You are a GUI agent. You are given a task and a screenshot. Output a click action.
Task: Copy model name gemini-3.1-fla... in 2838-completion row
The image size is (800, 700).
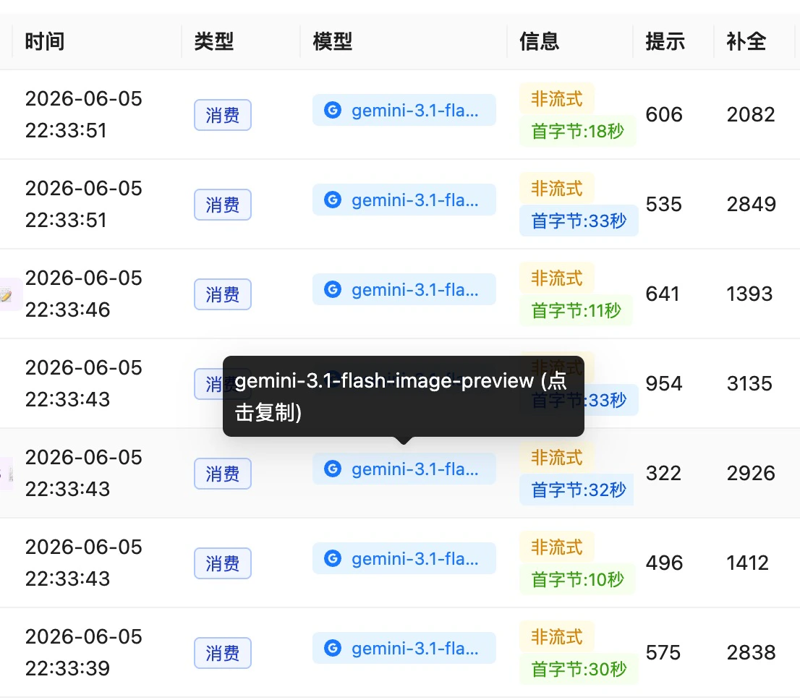pos(404,648)
